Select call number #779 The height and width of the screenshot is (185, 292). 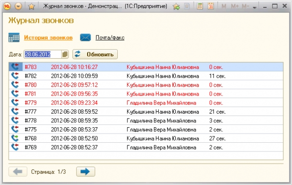click(x=31, y=102)
